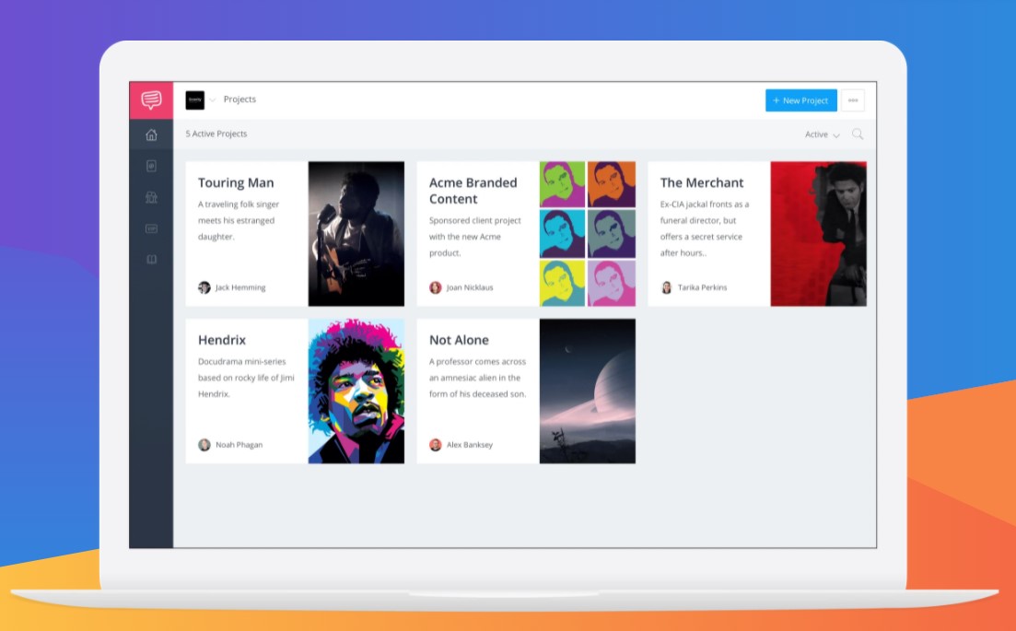Click the search magnifier icon
Image resolution: width=1016 pixels, height=631 pixels.
(x=858, y=134)
